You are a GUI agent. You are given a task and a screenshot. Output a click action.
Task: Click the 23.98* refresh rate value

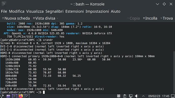[x=77, y=60]
